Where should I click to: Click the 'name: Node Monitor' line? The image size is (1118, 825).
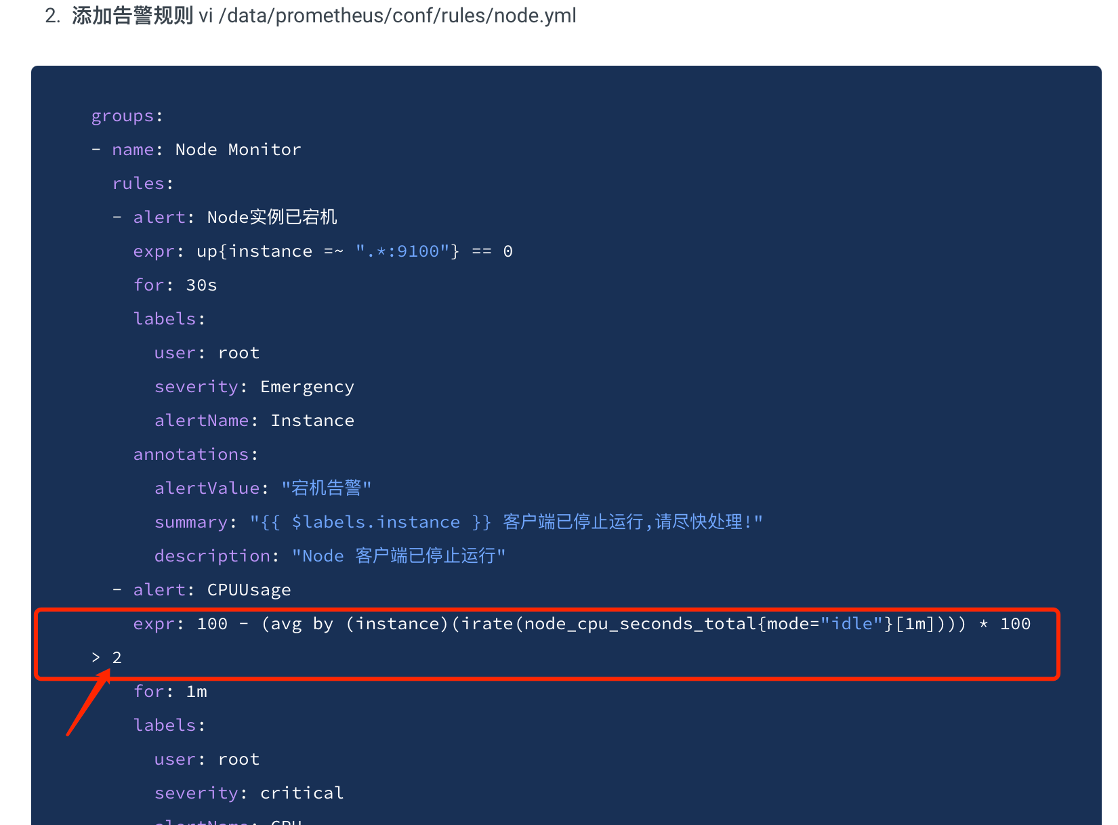207,150
